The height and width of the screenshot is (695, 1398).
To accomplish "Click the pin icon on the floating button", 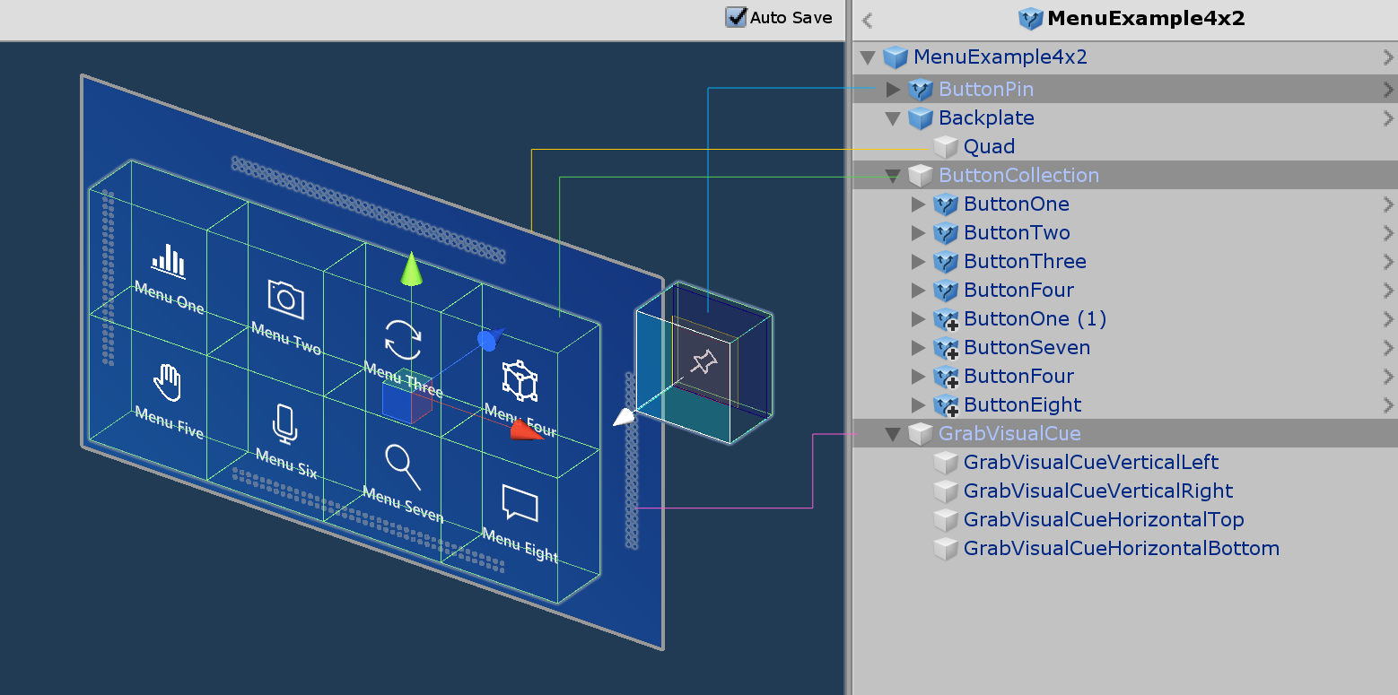I will click(705, 363).
